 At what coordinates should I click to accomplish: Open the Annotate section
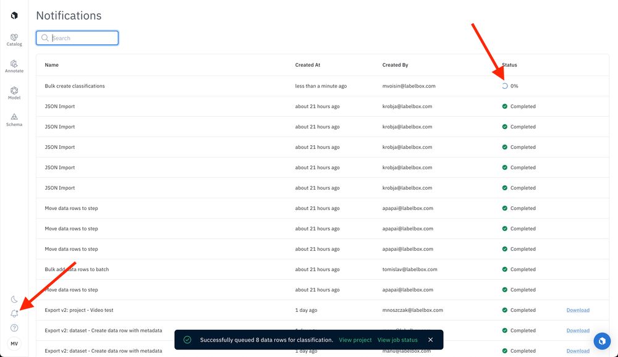[x=13, y=66]
